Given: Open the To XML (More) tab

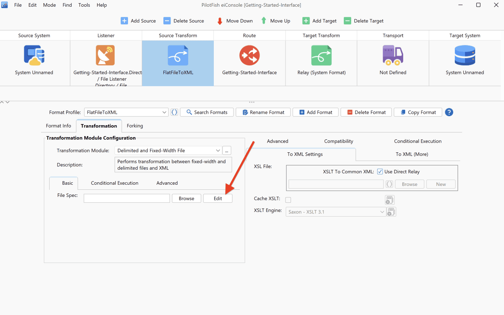Looking at the screenshot, I should (412, 154).
